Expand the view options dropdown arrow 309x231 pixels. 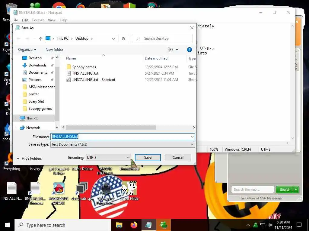pyautogui.click(x=177, y=50)
